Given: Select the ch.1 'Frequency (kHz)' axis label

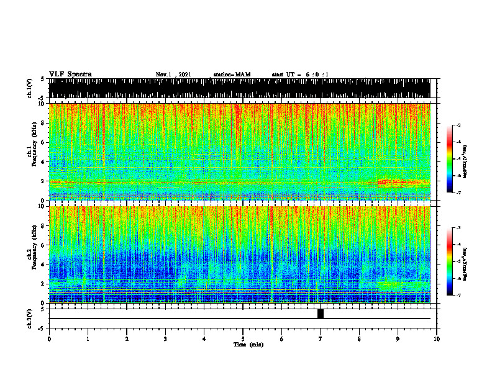Looking at the screenshot, I should click(x=34, y=144).
